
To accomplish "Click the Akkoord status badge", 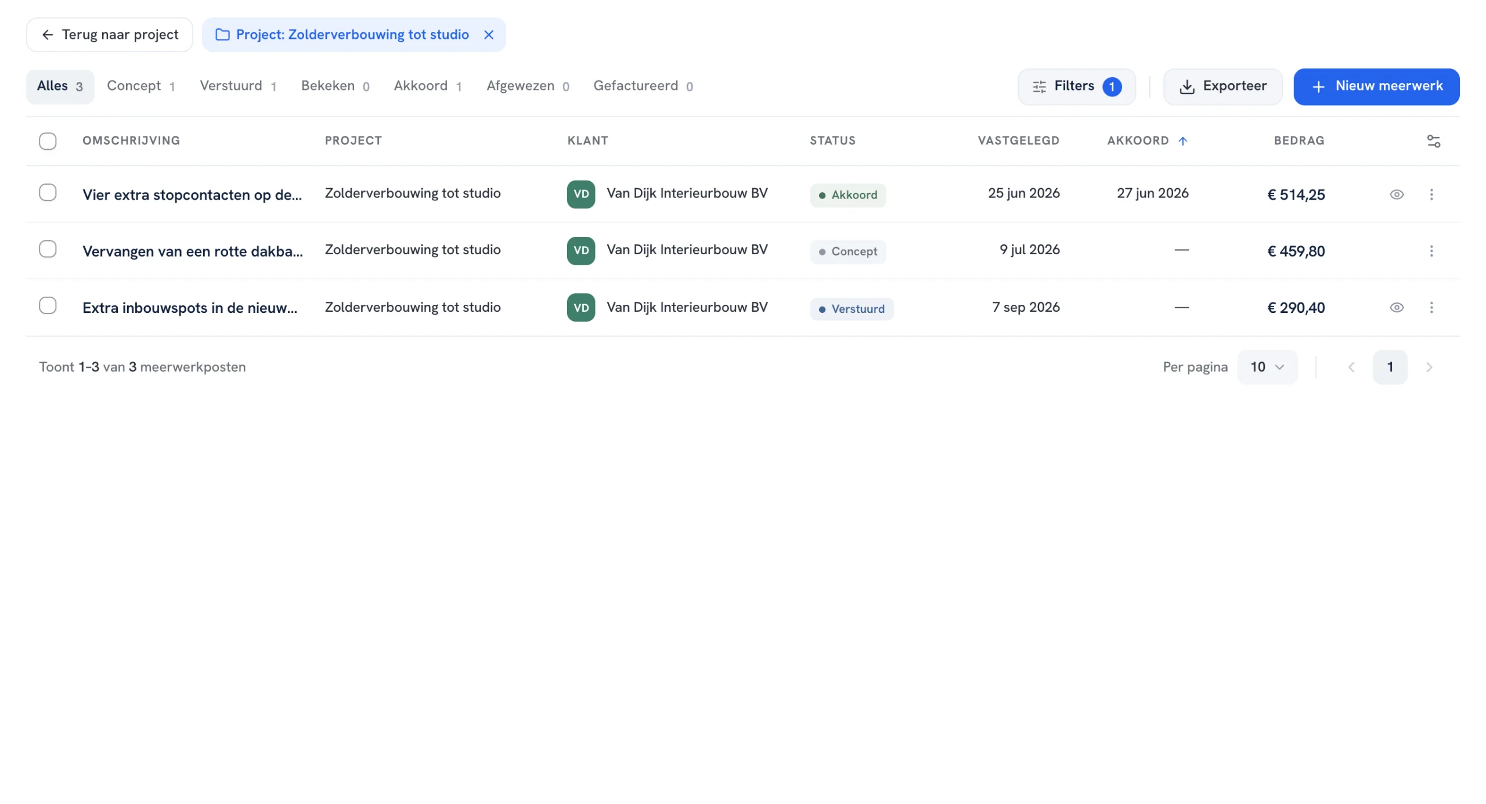I will [847, 195].
